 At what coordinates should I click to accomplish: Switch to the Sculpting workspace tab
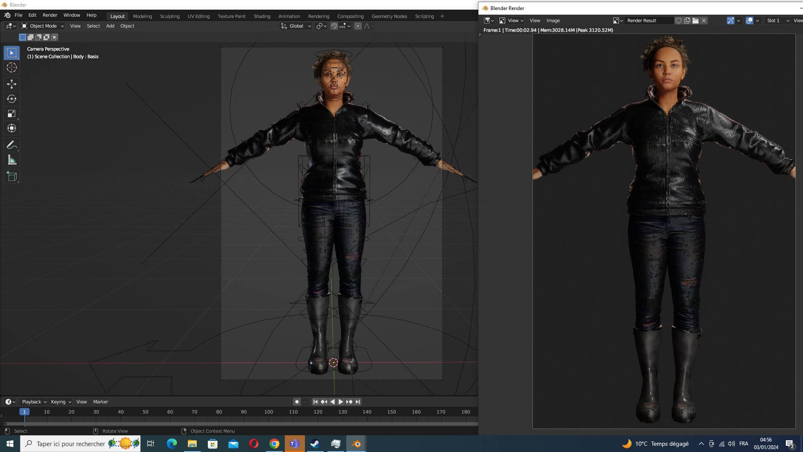[170, 16]
